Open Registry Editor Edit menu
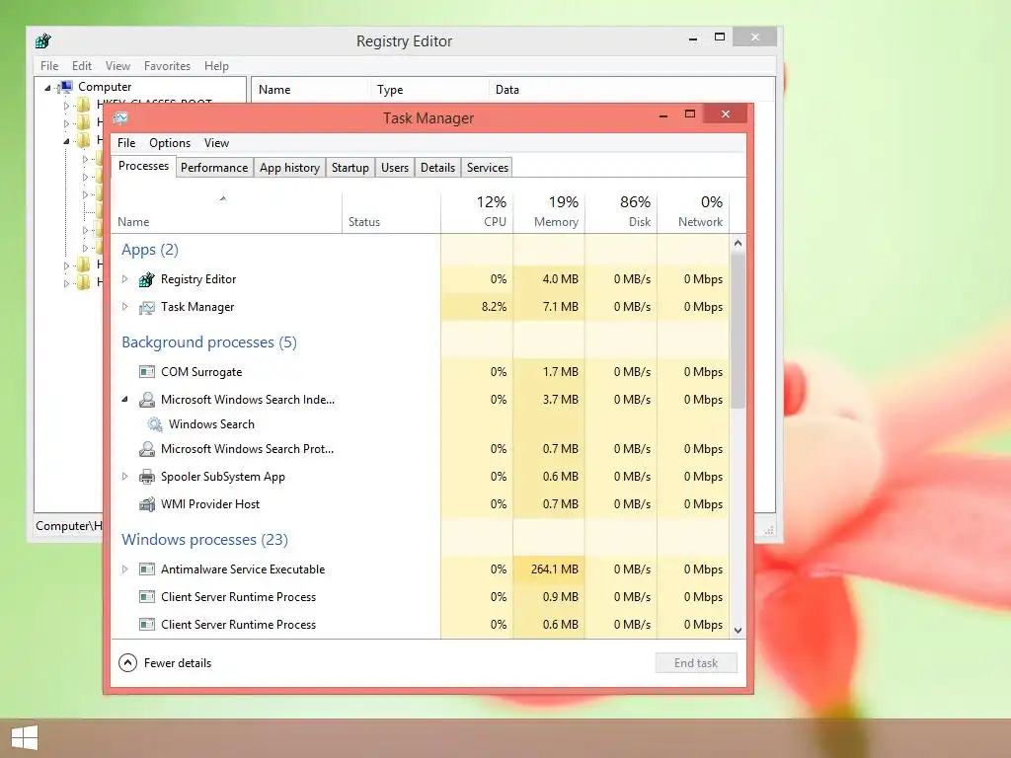 81,66
